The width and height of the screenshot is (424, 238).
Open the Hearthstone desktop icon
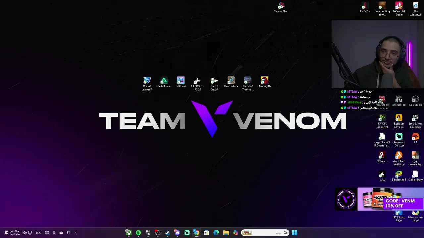click(231, 82)
